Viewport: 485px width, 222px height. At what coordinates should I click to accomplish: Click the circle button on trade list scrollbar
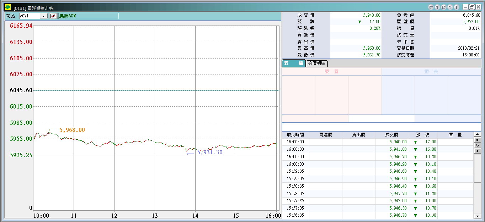(x=477, y=145)
